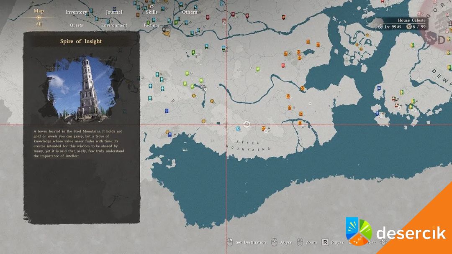
Task: Show only Environment markers
Action: click(114, 25)
